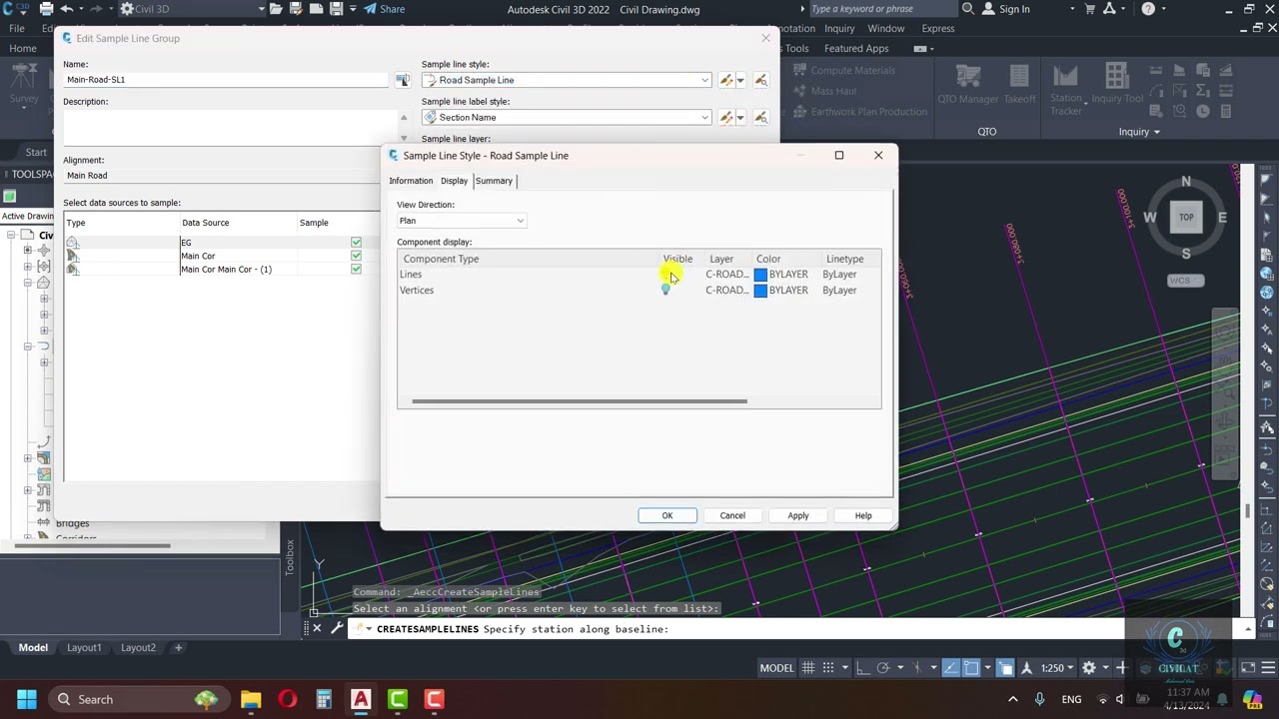Open the Sample line style dropdown
The image size is (1279, 719).
pos(567,80)
